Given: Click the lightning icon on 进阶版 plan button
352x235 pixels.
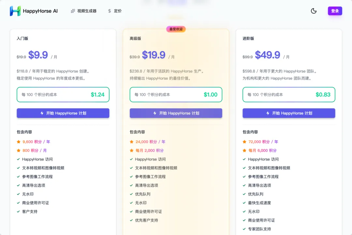Looking at the screenshot, I should (x=268, y=113).
